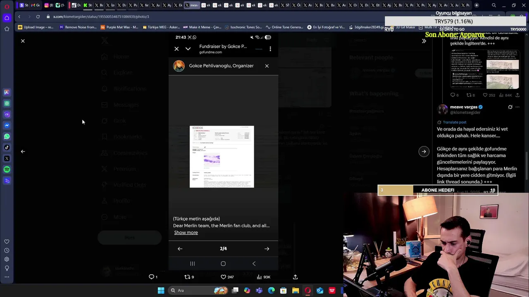
Task: Open Opera sidebar bookmarks heart icon
Action: 7,242
